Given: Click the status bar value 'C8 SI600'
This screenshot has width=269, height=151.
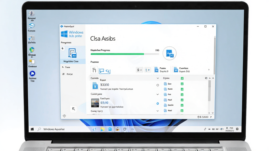Looking at the screenshot, I should click(203, 117).
